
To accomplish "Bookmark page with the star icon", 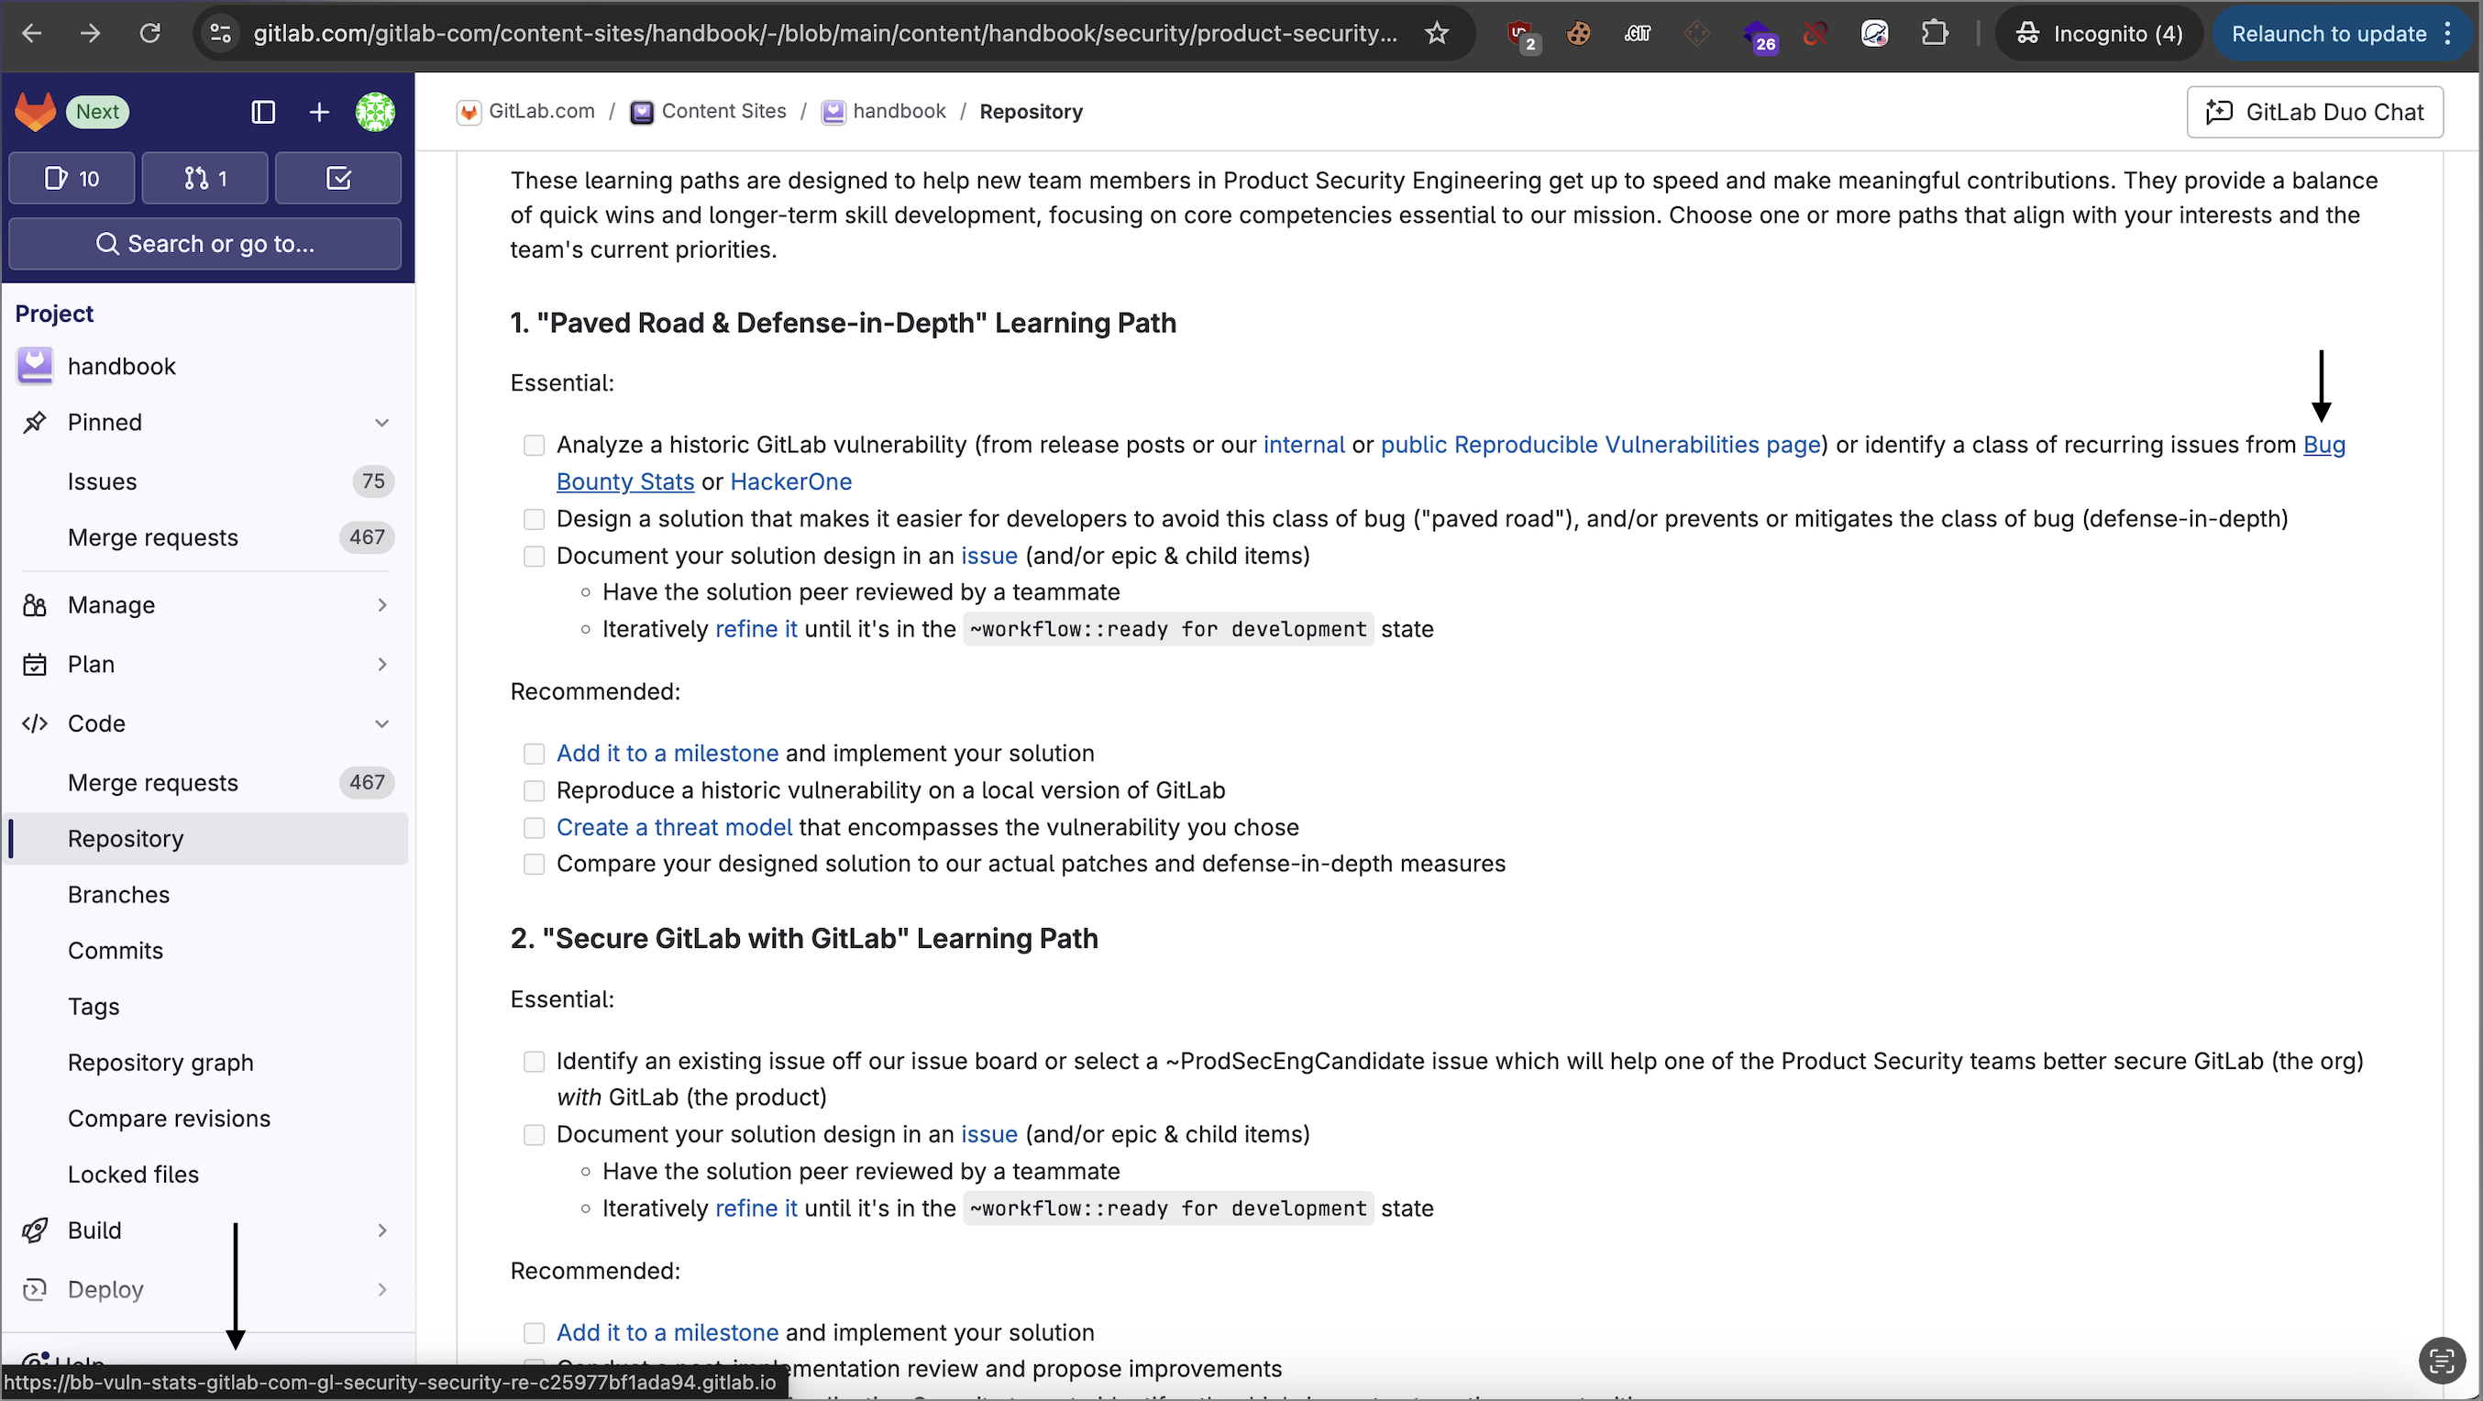I will 1436,34.
